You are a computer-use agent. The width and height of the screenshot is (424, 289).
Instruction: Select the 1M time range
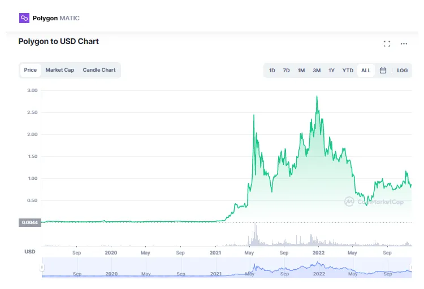[301, 71]
